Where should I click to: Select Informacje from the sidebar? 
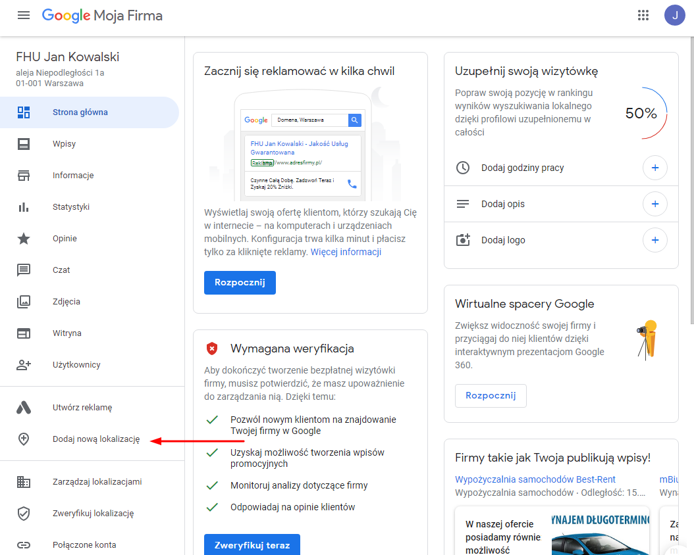click(73, 176)
